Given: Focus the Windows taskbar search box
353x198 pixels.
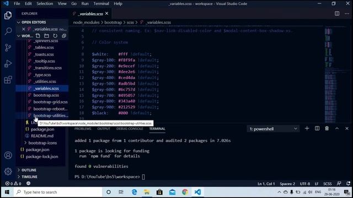Looking at the screenshot, I should pyautogui.click(x=58, y=192).
